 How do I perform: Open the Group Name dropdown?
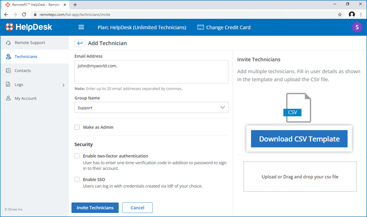click(151, 107)
